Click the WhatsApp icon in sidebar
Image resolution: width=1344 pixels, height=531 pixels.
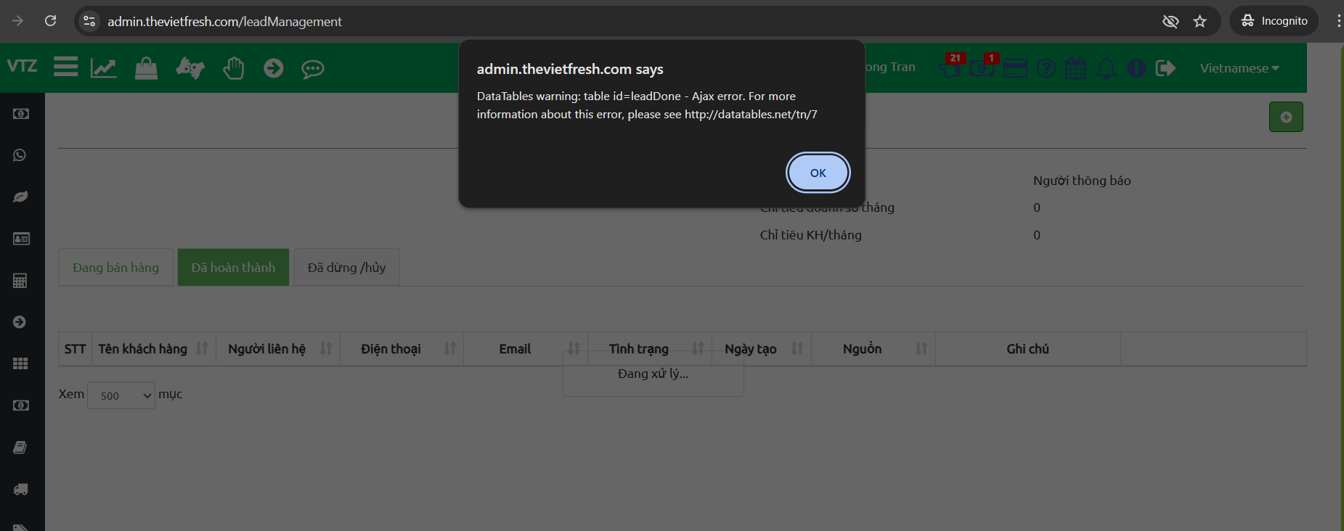pyautogui.click(x=20, y=155)
